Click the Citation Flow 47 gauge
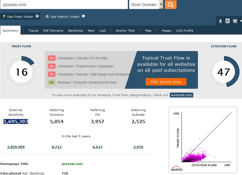Image resolution: width=242 pixels, height=175 pixels. [x=224, y=72]
